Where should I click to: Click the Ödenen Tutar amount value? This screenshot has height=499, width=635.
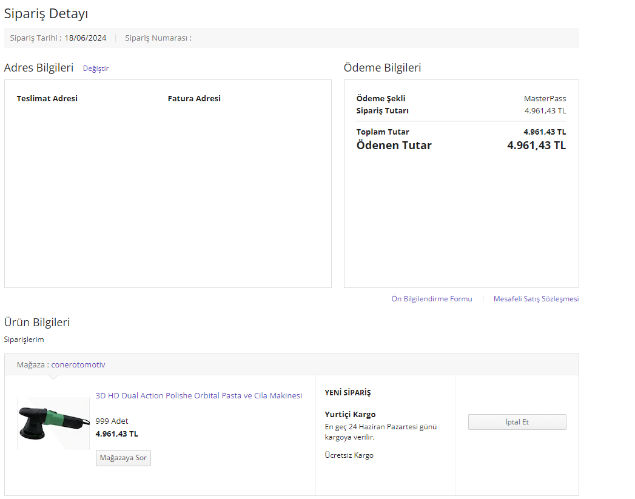(x=536, y=146)
